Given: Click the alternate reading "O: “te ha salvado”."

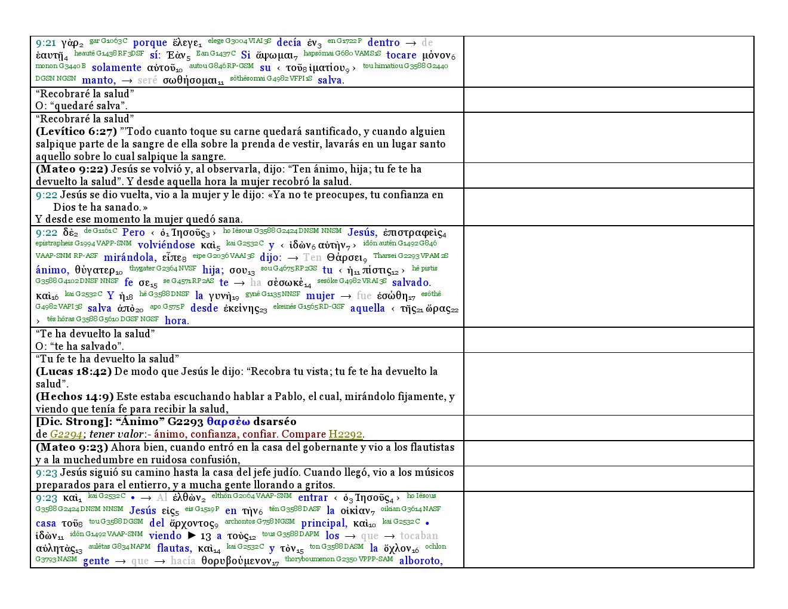Looking at the screenshot, I should click(x=80, y=346).
